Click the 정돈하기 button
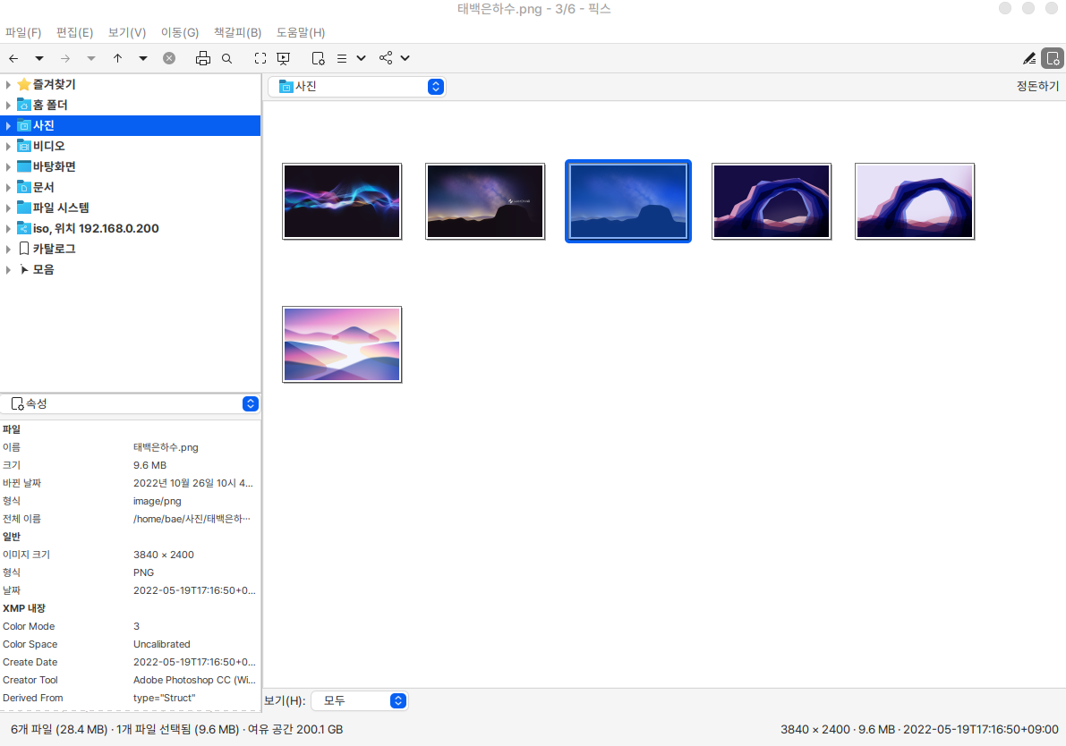The width and height of the screenshot is (1066, 746). coord(1037,87)
